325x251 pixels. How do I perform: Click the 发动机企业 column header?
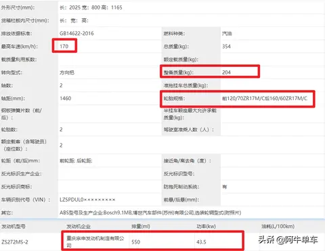pyautogui.click(x=79, y=227)
